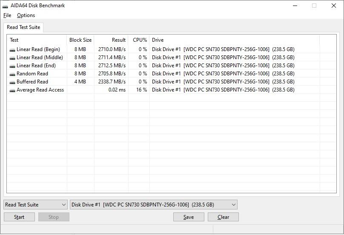344x235 pixels.
Task: Open the Disk Drive #1 selection dropdown
Action: click(153, 205)
